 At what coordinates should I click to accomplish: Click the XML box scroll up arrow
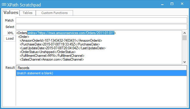click(x=184, y=33)
